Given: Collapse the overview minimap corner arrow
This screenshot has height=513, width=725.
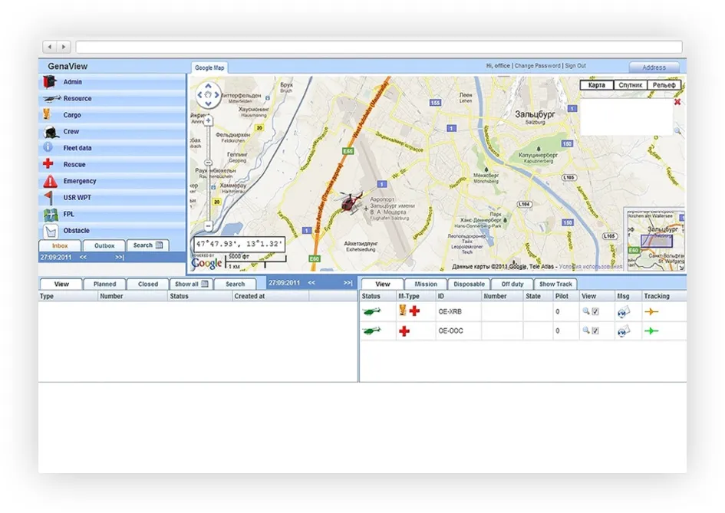Looking at the screenshot, I should pos(681,268).
